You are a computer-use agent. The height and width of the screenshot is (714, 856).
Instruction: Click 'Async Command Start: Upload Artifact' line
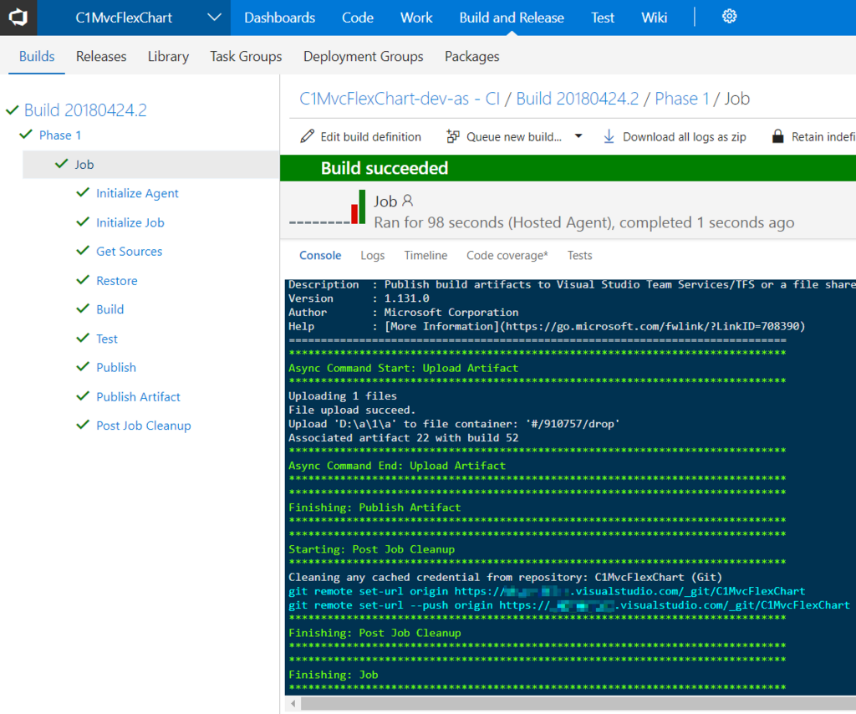(x=403, y=368)
